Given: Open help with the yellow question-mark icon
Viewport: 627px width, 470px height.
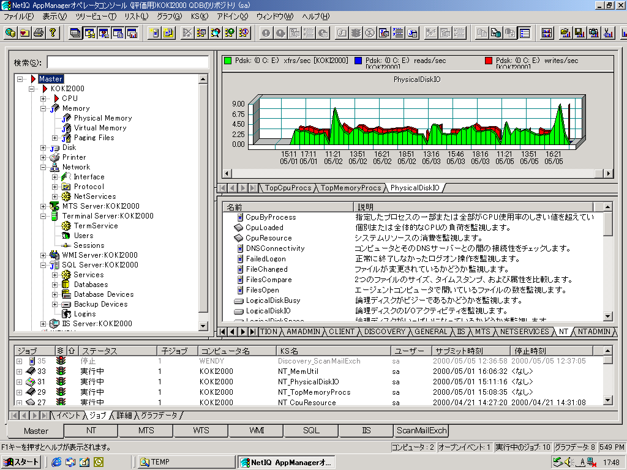Looking at the screenshot, I should (x=53, y=32).
